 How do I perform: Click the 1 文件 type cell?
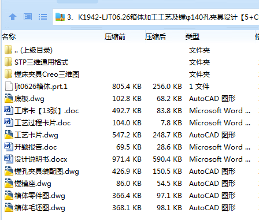(x=199, y=87)
